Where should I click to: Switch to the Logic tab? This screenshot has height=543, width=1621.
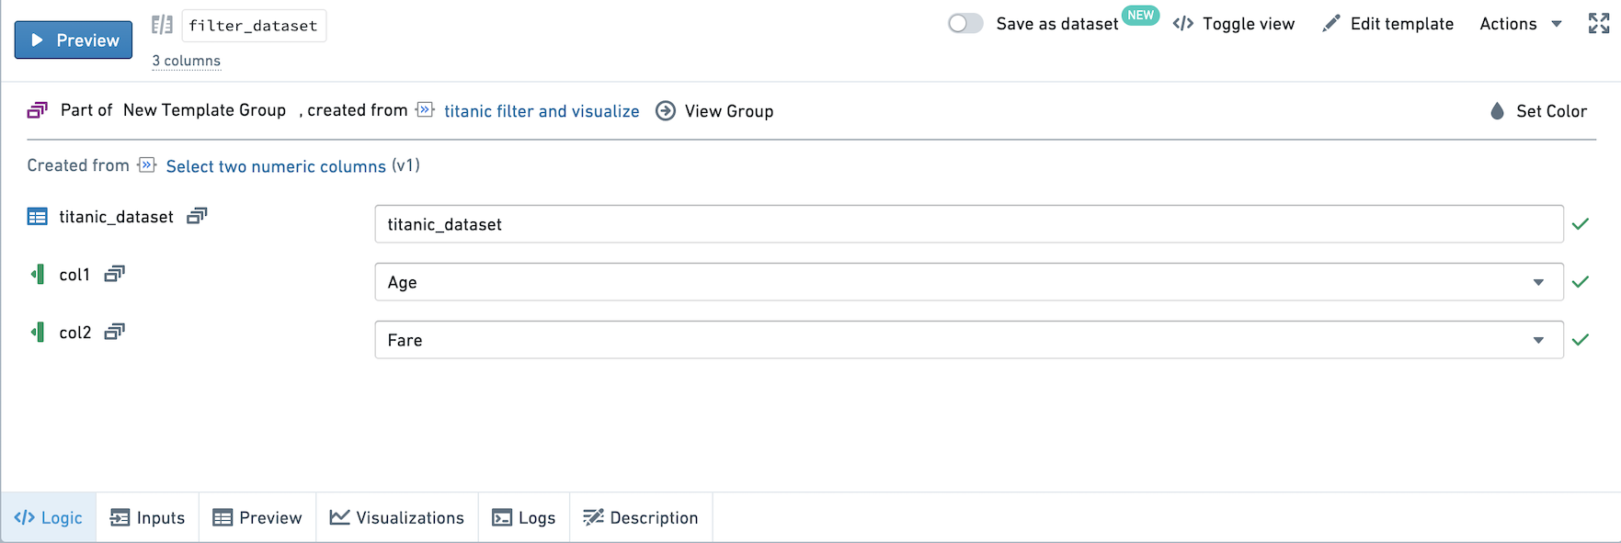(49, 517)
